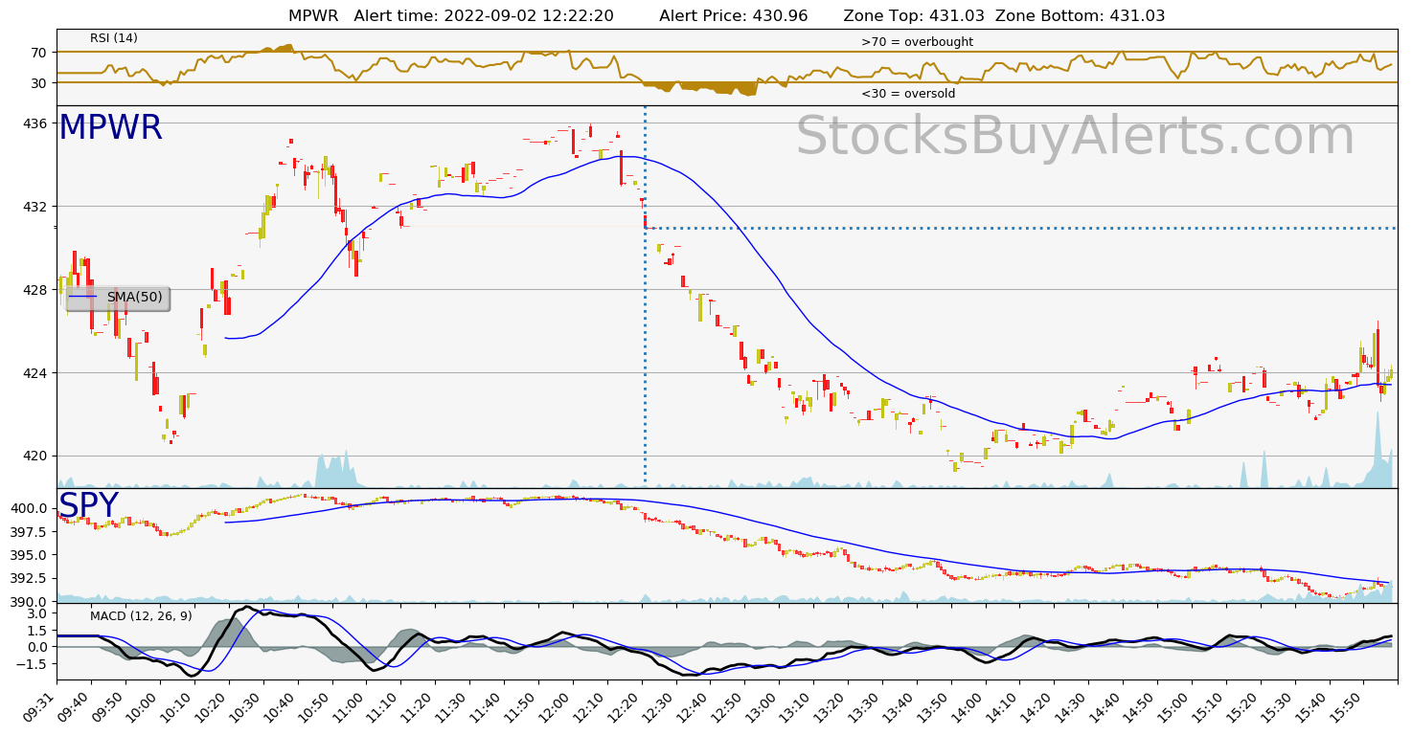Click the RSI axis value 70
This screenshot has height=735, width=1412.
[x=40, y=53]
